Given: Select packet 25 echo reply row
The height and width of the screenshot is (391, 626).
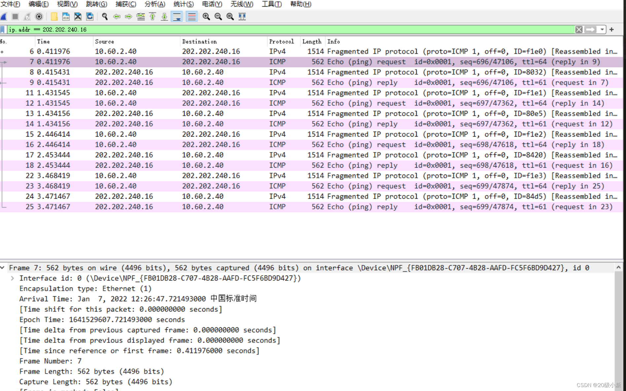Looking at the screenshot, I should click(311, 207).
